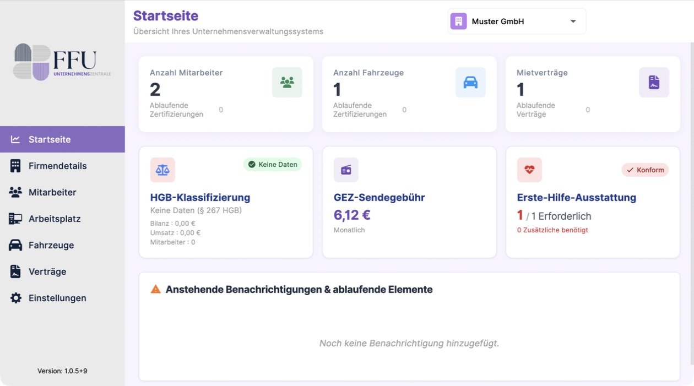Click the Bilanz : 0,00 € line

(173, 224)
